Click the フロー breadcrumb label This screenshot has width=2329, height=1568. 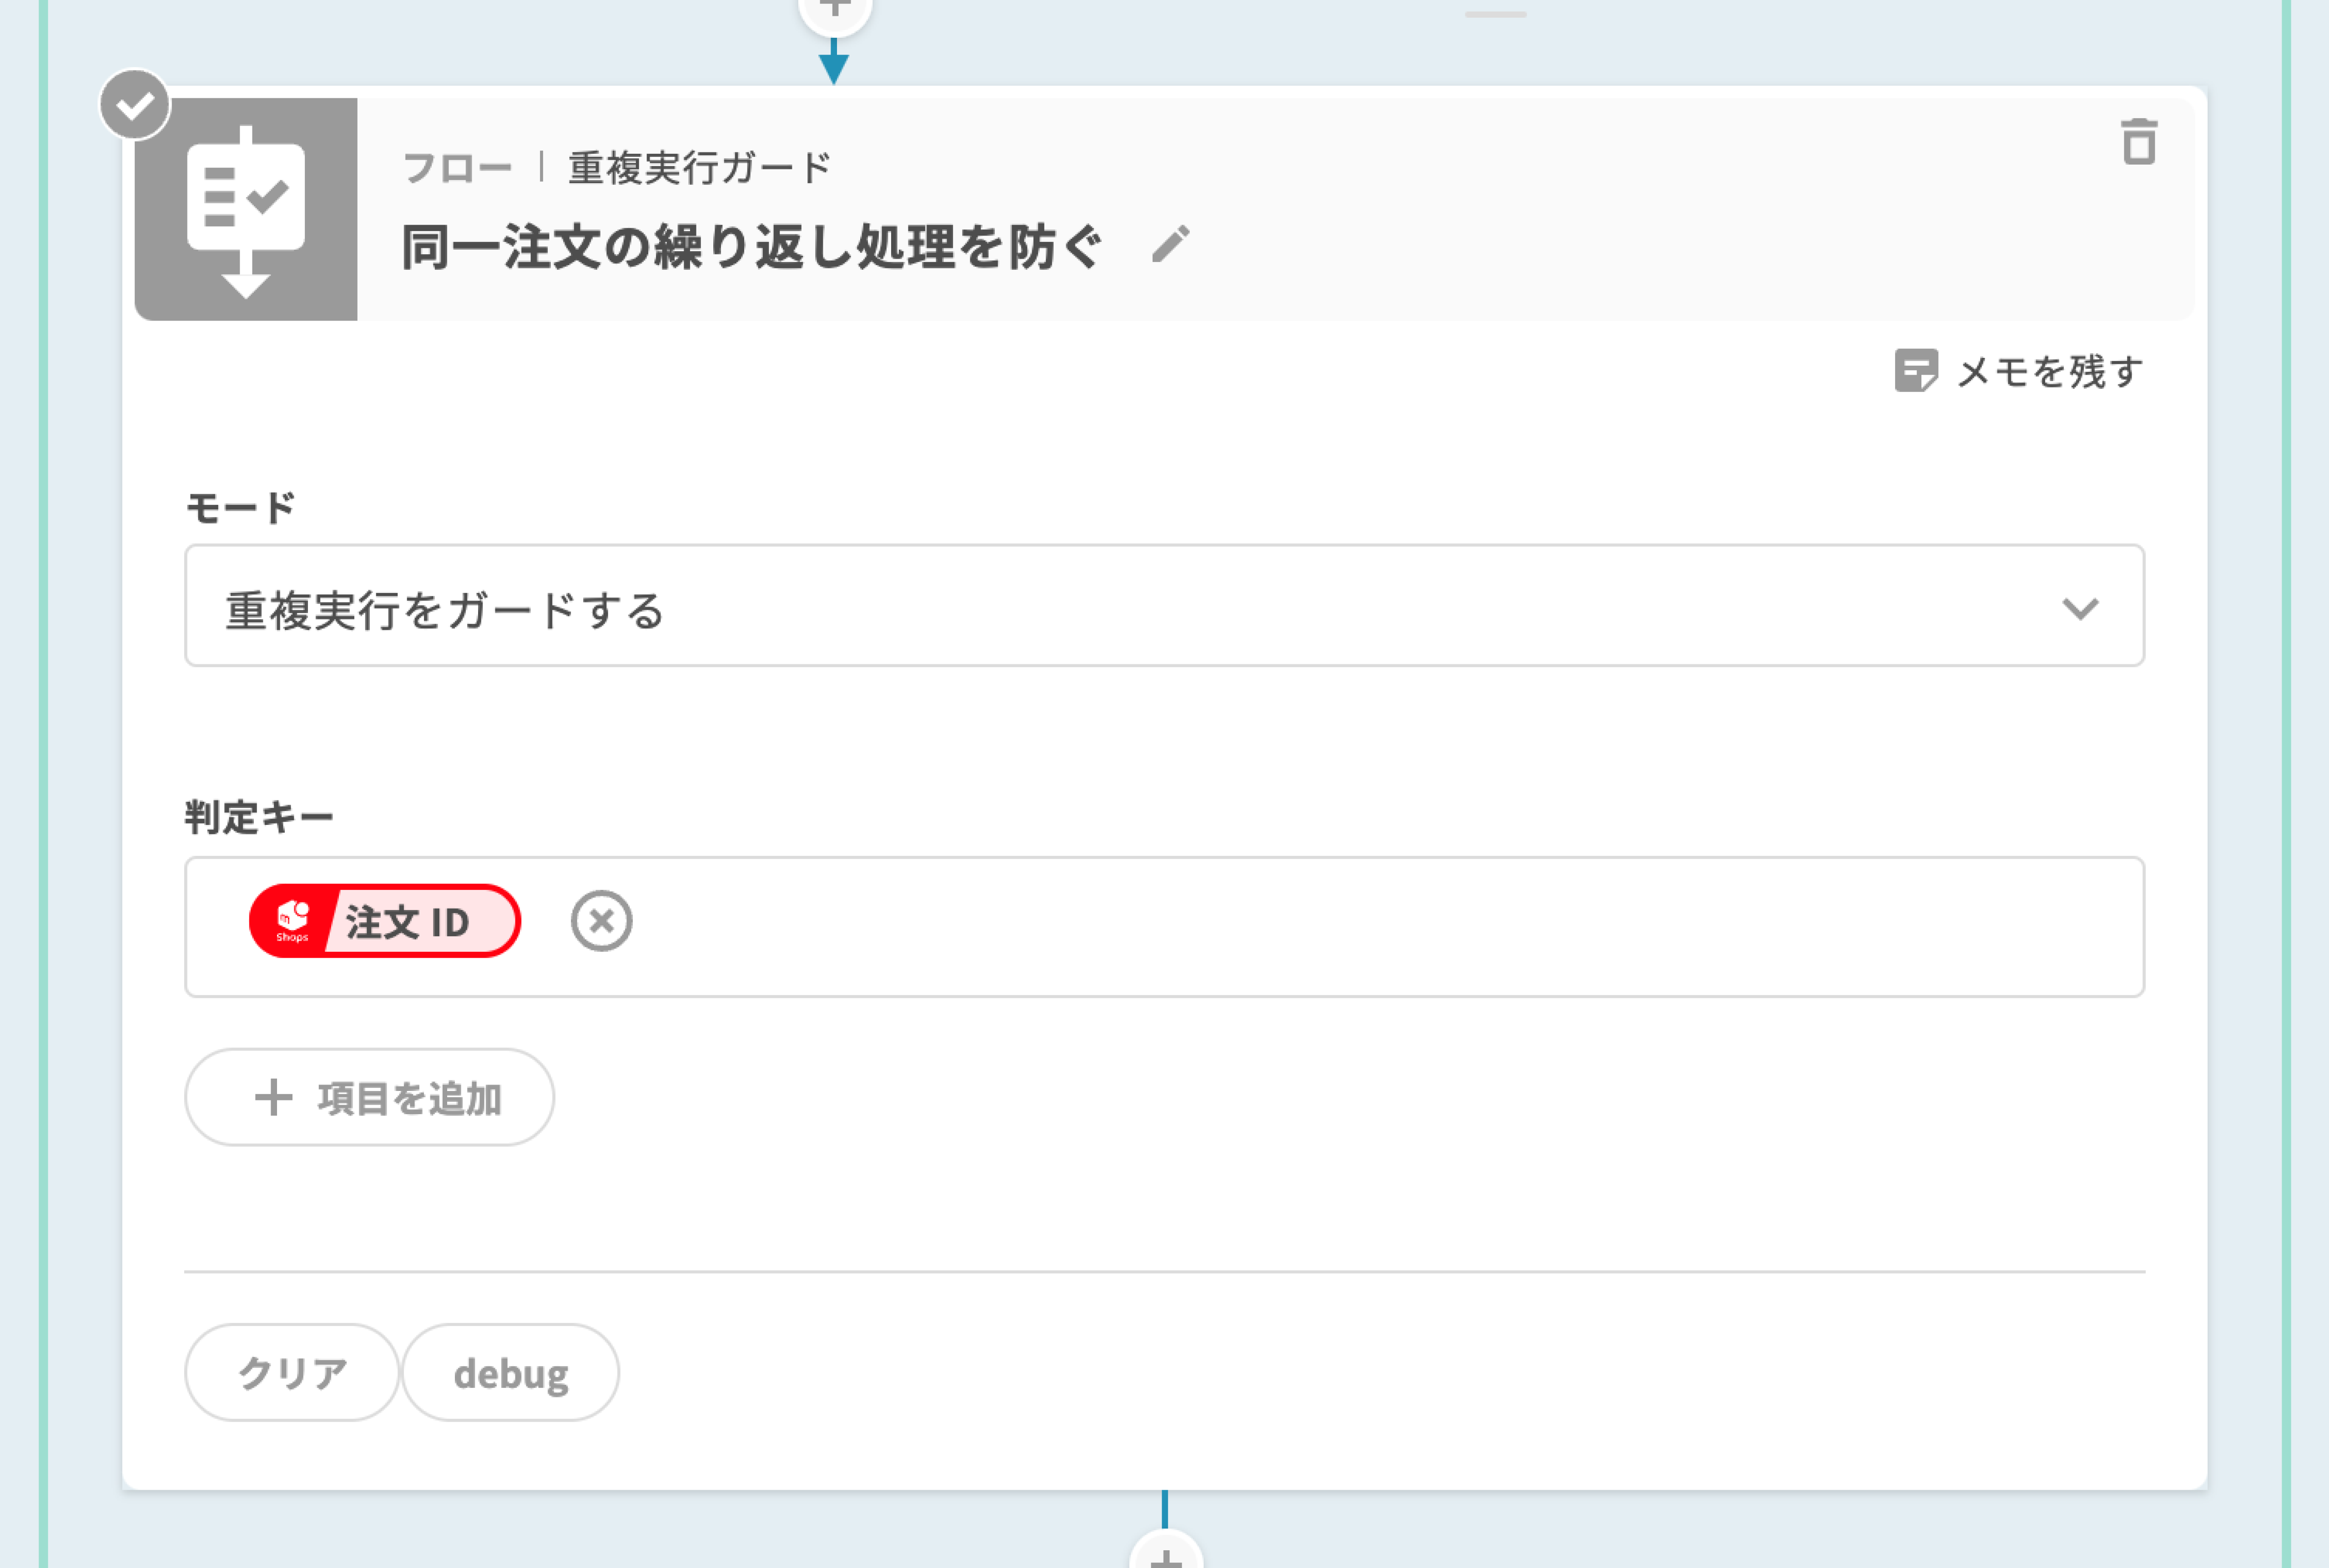(457, 168)
